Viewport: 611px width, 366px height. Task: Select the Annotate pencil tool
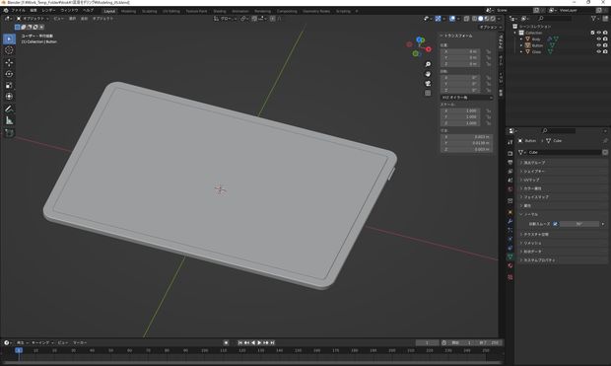click(x=9, y=110)
